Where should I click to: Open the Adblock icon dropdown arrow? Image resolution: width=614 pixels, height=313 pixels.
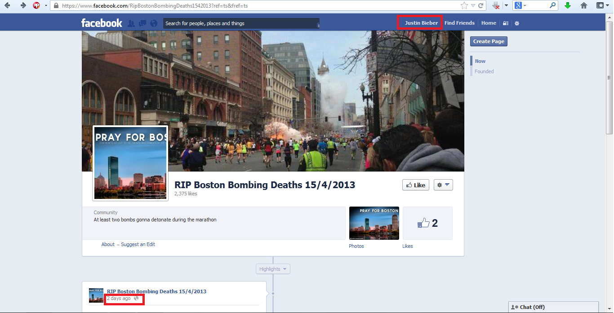[46, 6]
